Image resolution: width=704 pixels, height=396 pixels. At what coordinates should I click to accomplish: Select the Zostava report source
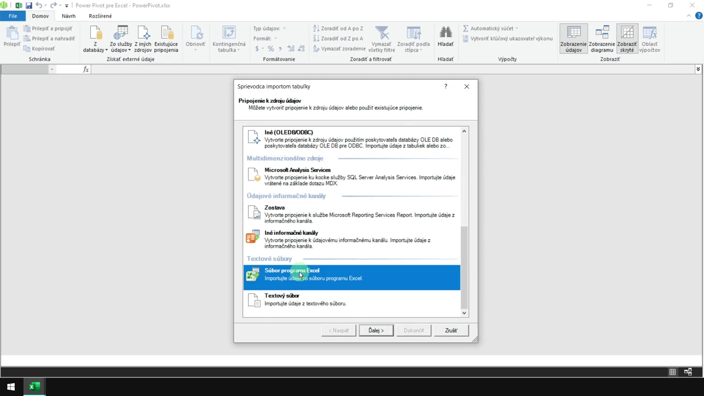(352, 214)
